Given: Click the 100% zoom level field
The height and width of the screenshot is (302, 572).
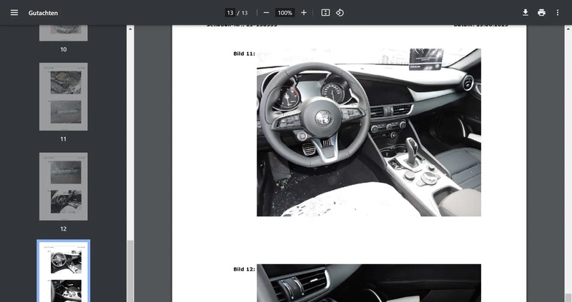Looking at the screenshot, I should [x=285, y=13].
